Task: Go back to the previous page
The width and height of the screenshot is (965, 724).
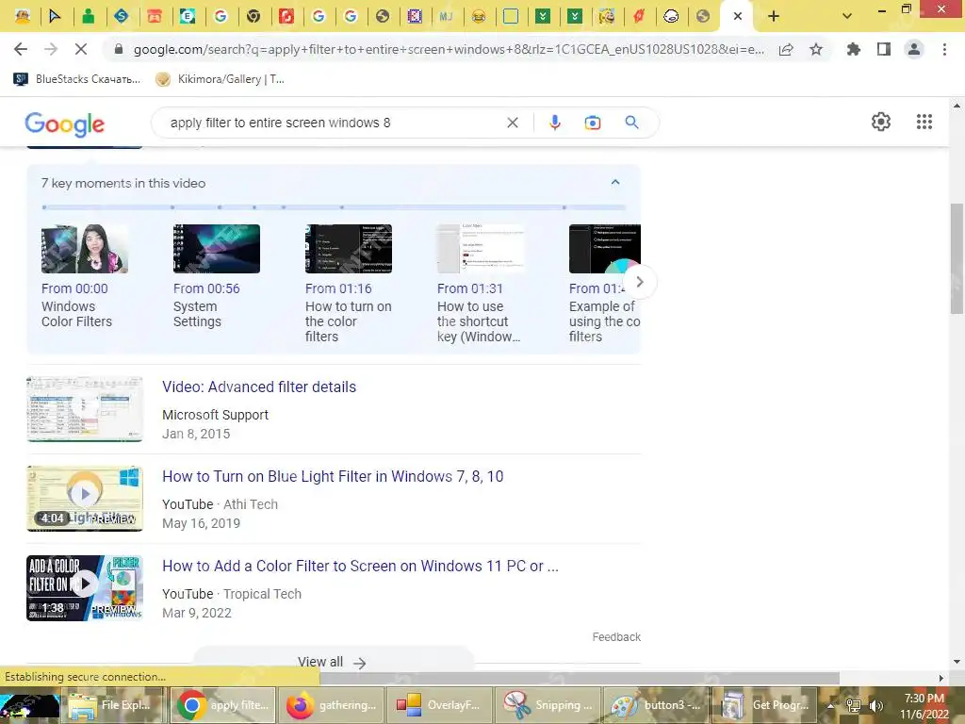Action: click(21, 49)
